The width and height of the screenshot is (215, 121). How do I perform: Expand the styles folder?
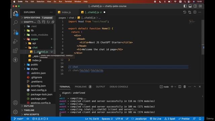tap(25, 69)
